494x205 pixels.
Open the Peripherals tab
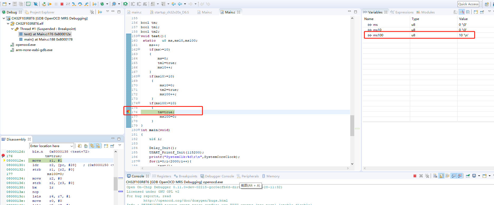coord(248,176)
